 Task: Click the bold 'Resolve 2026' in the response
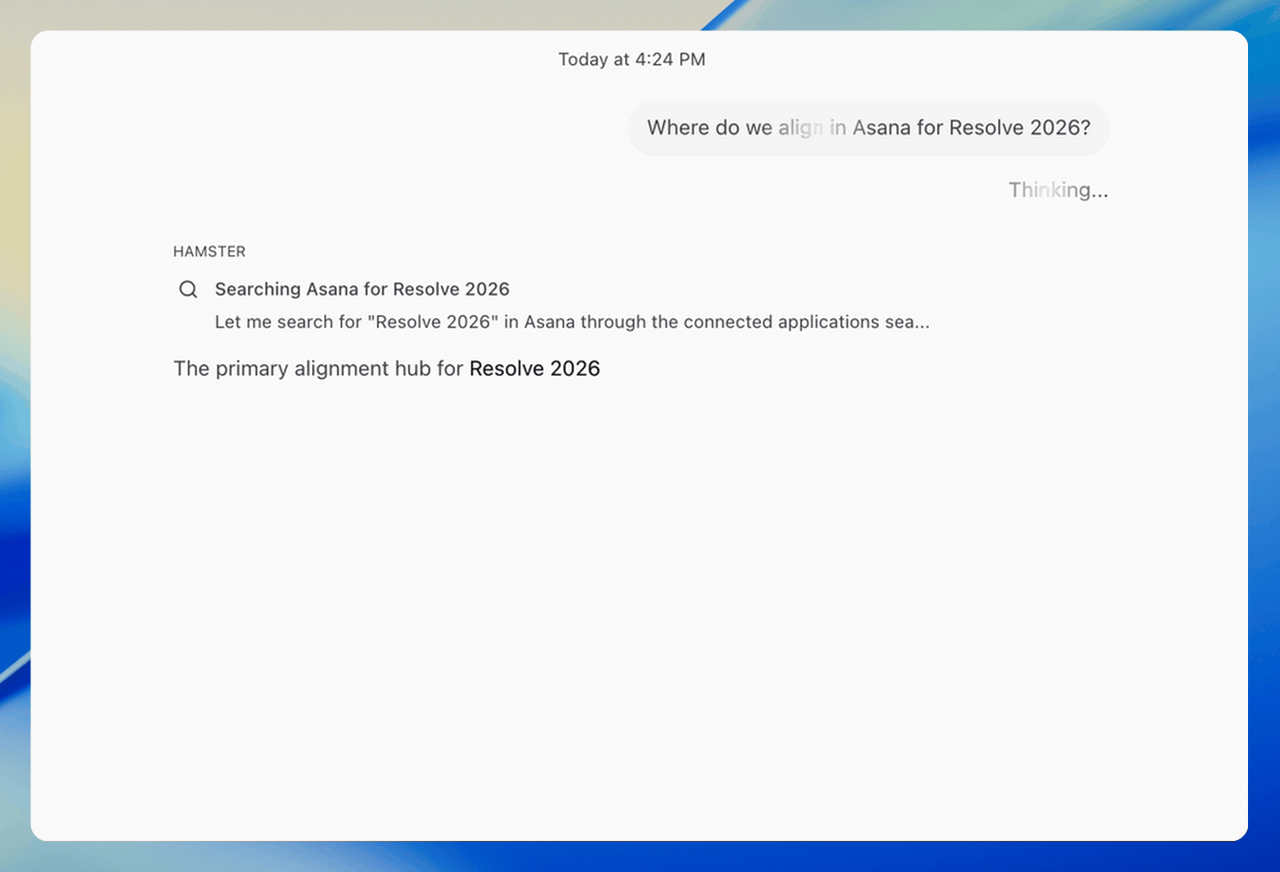click(535, 369)
